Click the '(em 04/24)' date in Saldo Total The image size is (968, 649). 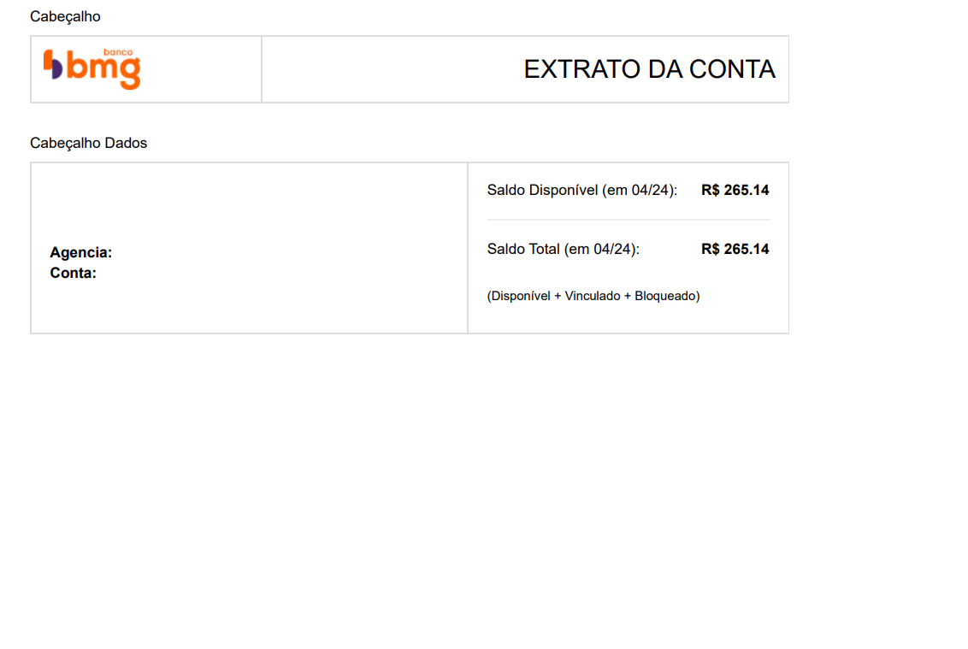601,250
